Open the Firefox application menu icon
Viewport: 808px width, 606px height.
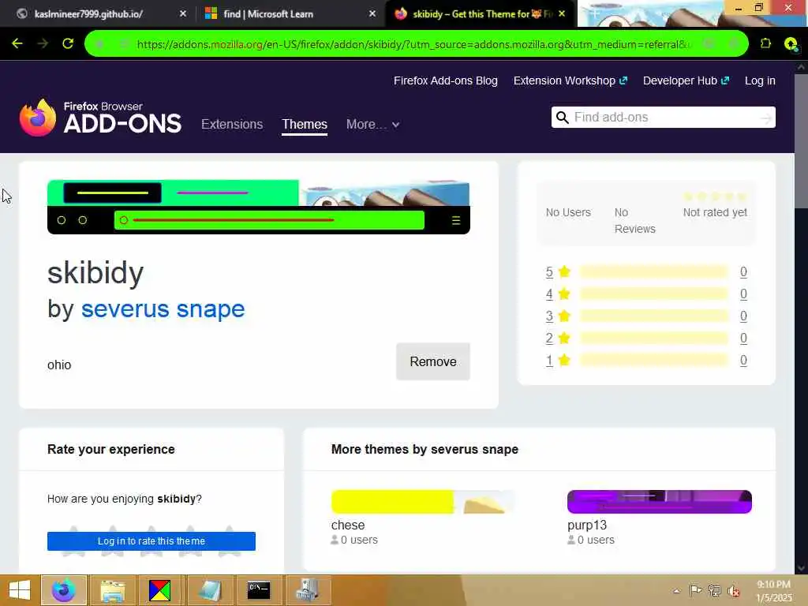click(791, 44)
